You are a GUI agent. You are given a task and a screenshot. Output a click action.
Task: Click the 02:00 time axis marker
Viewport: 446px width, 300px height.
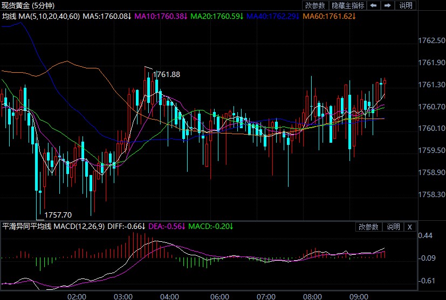point(77,296)
